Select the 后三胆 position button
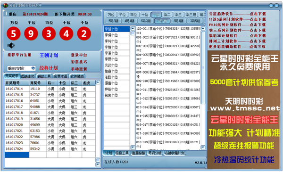The image size is (283, 172). (x=191, y=15)
